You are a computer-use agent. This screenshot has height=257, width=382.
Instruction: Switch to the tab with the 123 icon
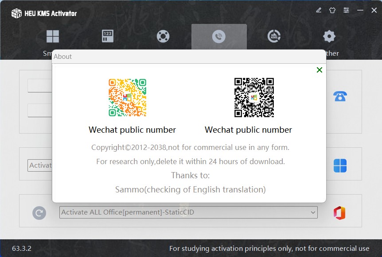pyautogui.click(x=108, y=36)
